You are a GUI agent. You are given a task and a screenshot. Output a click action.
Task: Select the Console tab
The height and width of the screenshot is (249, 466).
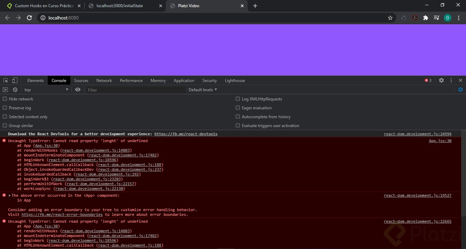click(x=59, y=81)
